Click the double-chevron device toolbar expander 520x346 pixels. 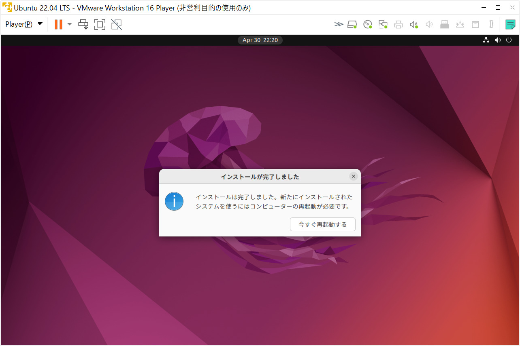tap(339, 25)
